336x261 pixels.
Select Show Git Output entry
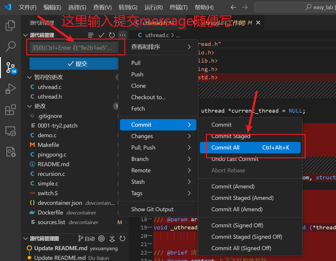pos(158,210)
